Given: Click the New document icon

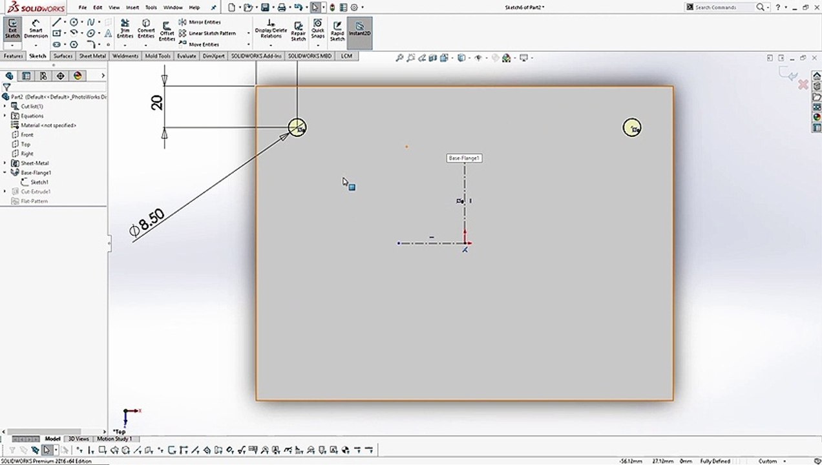Looking at the screenshot, I should 231,7.
